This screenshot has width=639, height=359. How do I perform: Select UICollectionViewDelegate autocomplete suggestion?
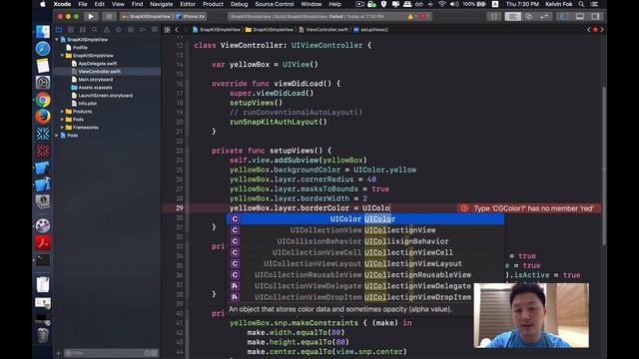365,286
